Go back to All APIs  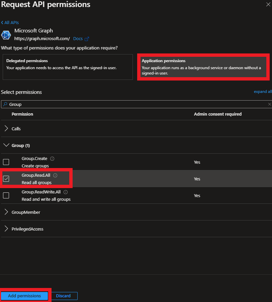tap(10, 22)
